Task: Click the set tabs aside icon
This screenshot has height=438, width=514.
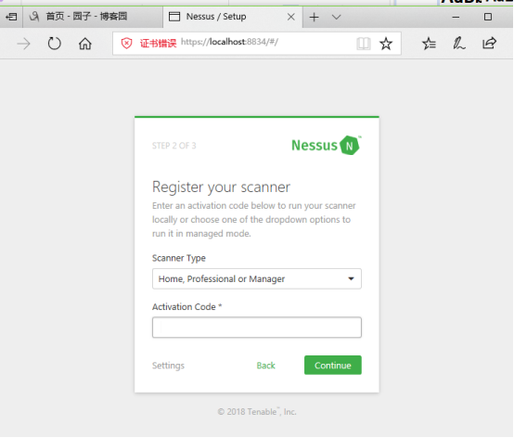Action: [11, 17]
